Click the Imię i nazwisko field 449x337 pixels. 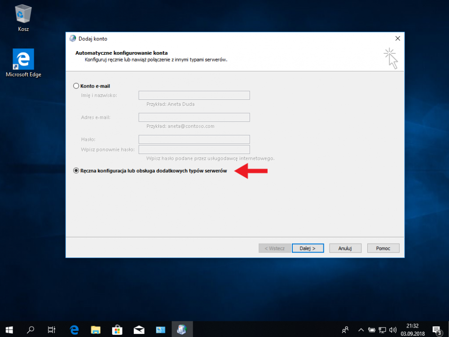pyautogui.click(x=194, y=95)
